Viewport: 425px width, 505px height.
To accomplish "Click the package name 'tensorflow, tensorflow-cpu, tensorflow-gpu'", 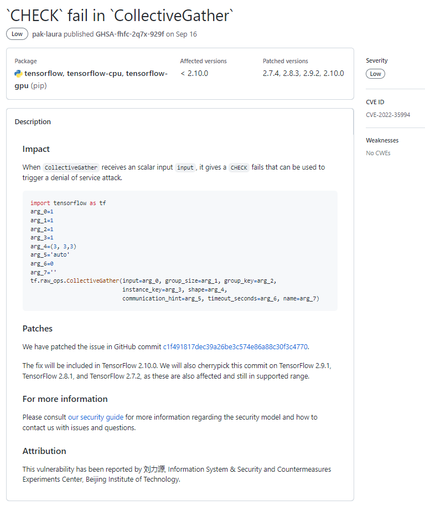I will pos(91,80).
